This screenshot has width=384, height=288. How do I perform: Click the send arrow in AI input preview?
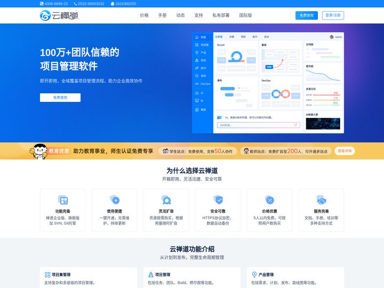tap(295, 125)
